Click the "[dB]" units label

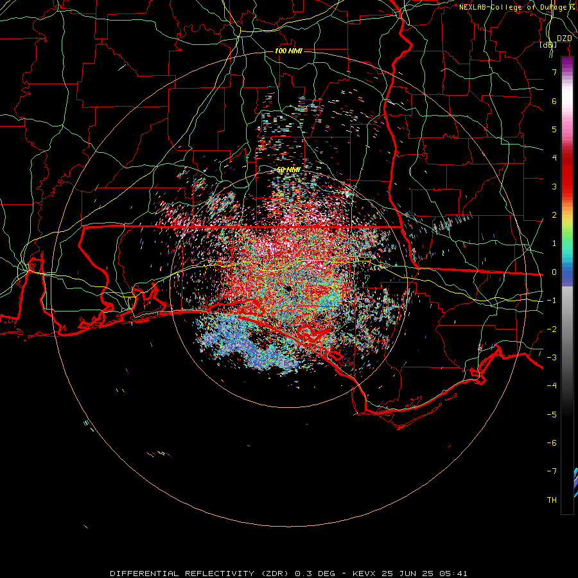548,45
